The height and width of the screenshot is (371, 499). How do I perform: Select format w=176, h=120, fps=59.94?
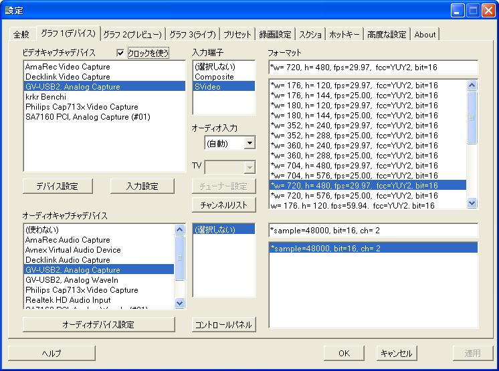[368, 205]
